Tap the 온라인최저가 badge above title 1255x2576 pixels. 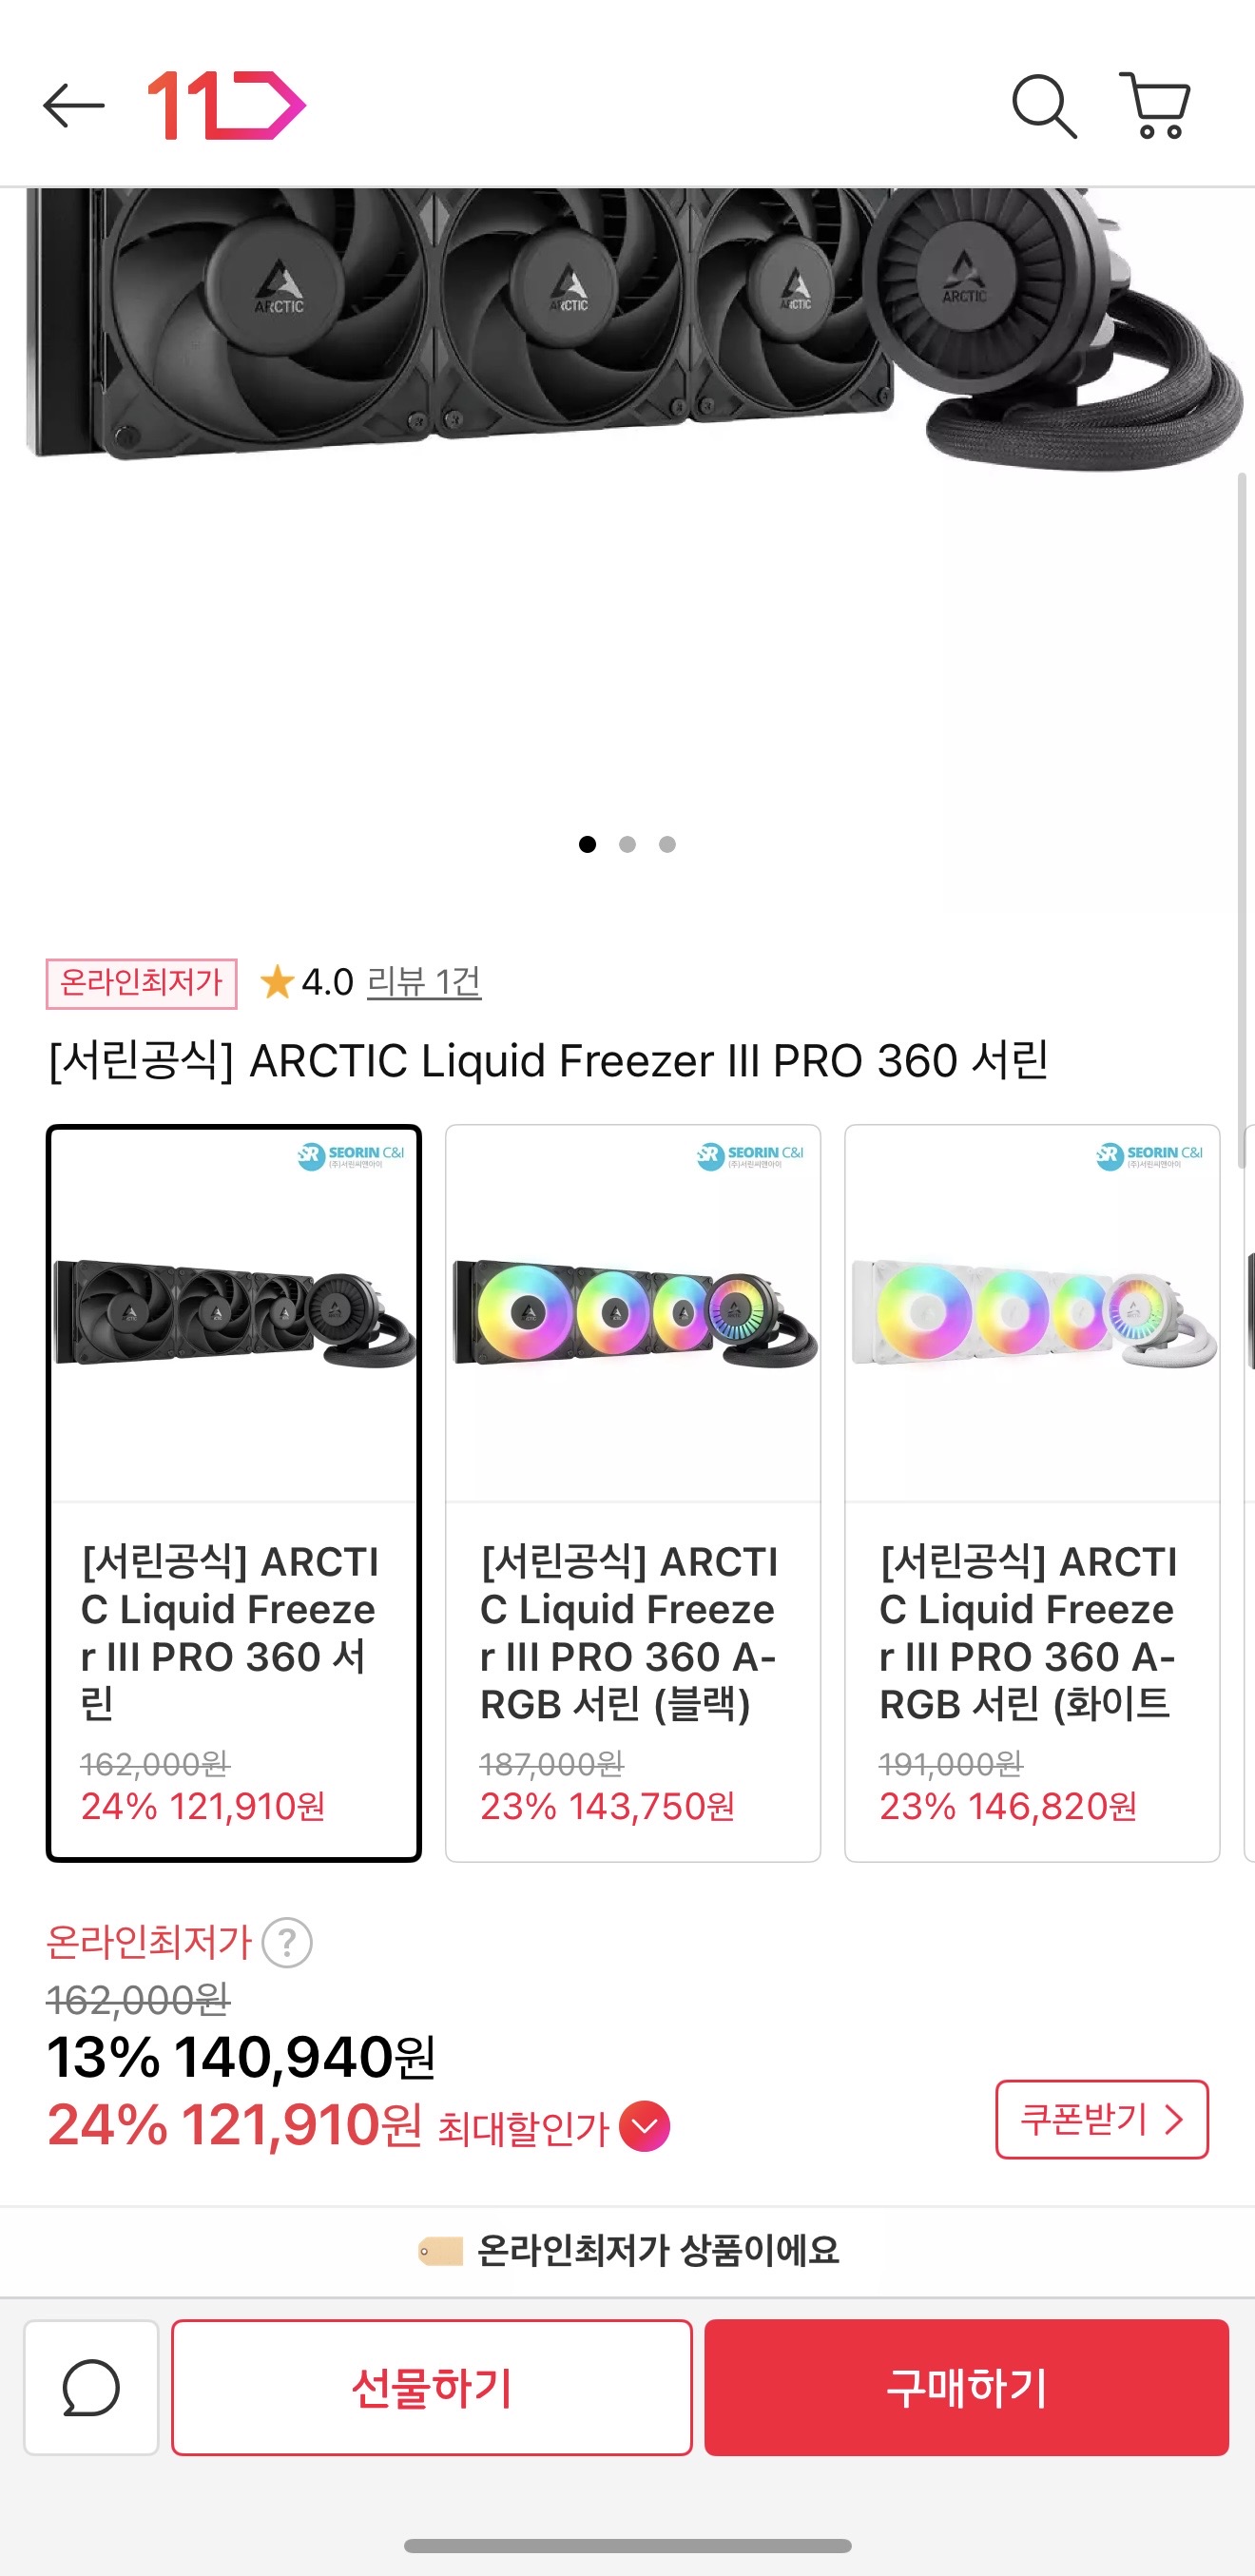[141, 983]
